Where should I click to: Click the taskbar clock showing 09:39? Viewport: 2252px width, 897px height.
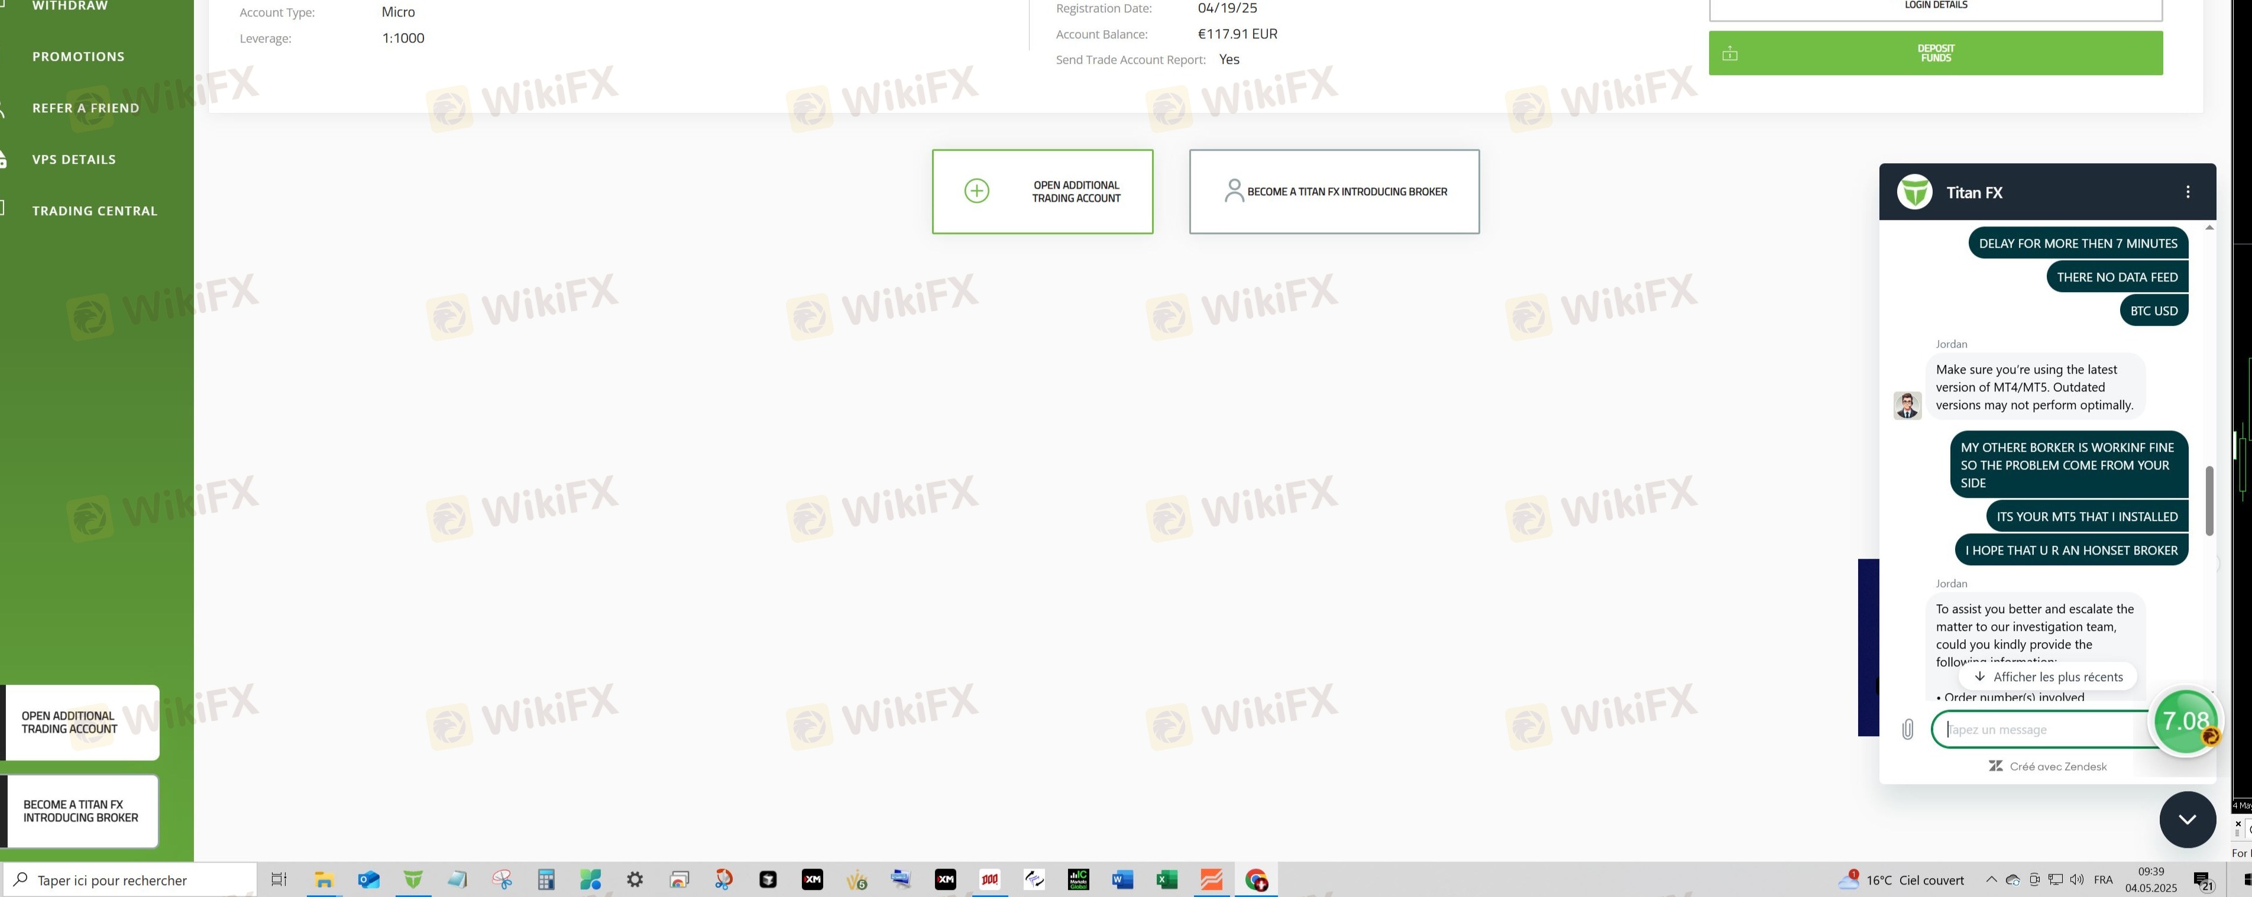pyautogui.click(x=2151, y=879)
